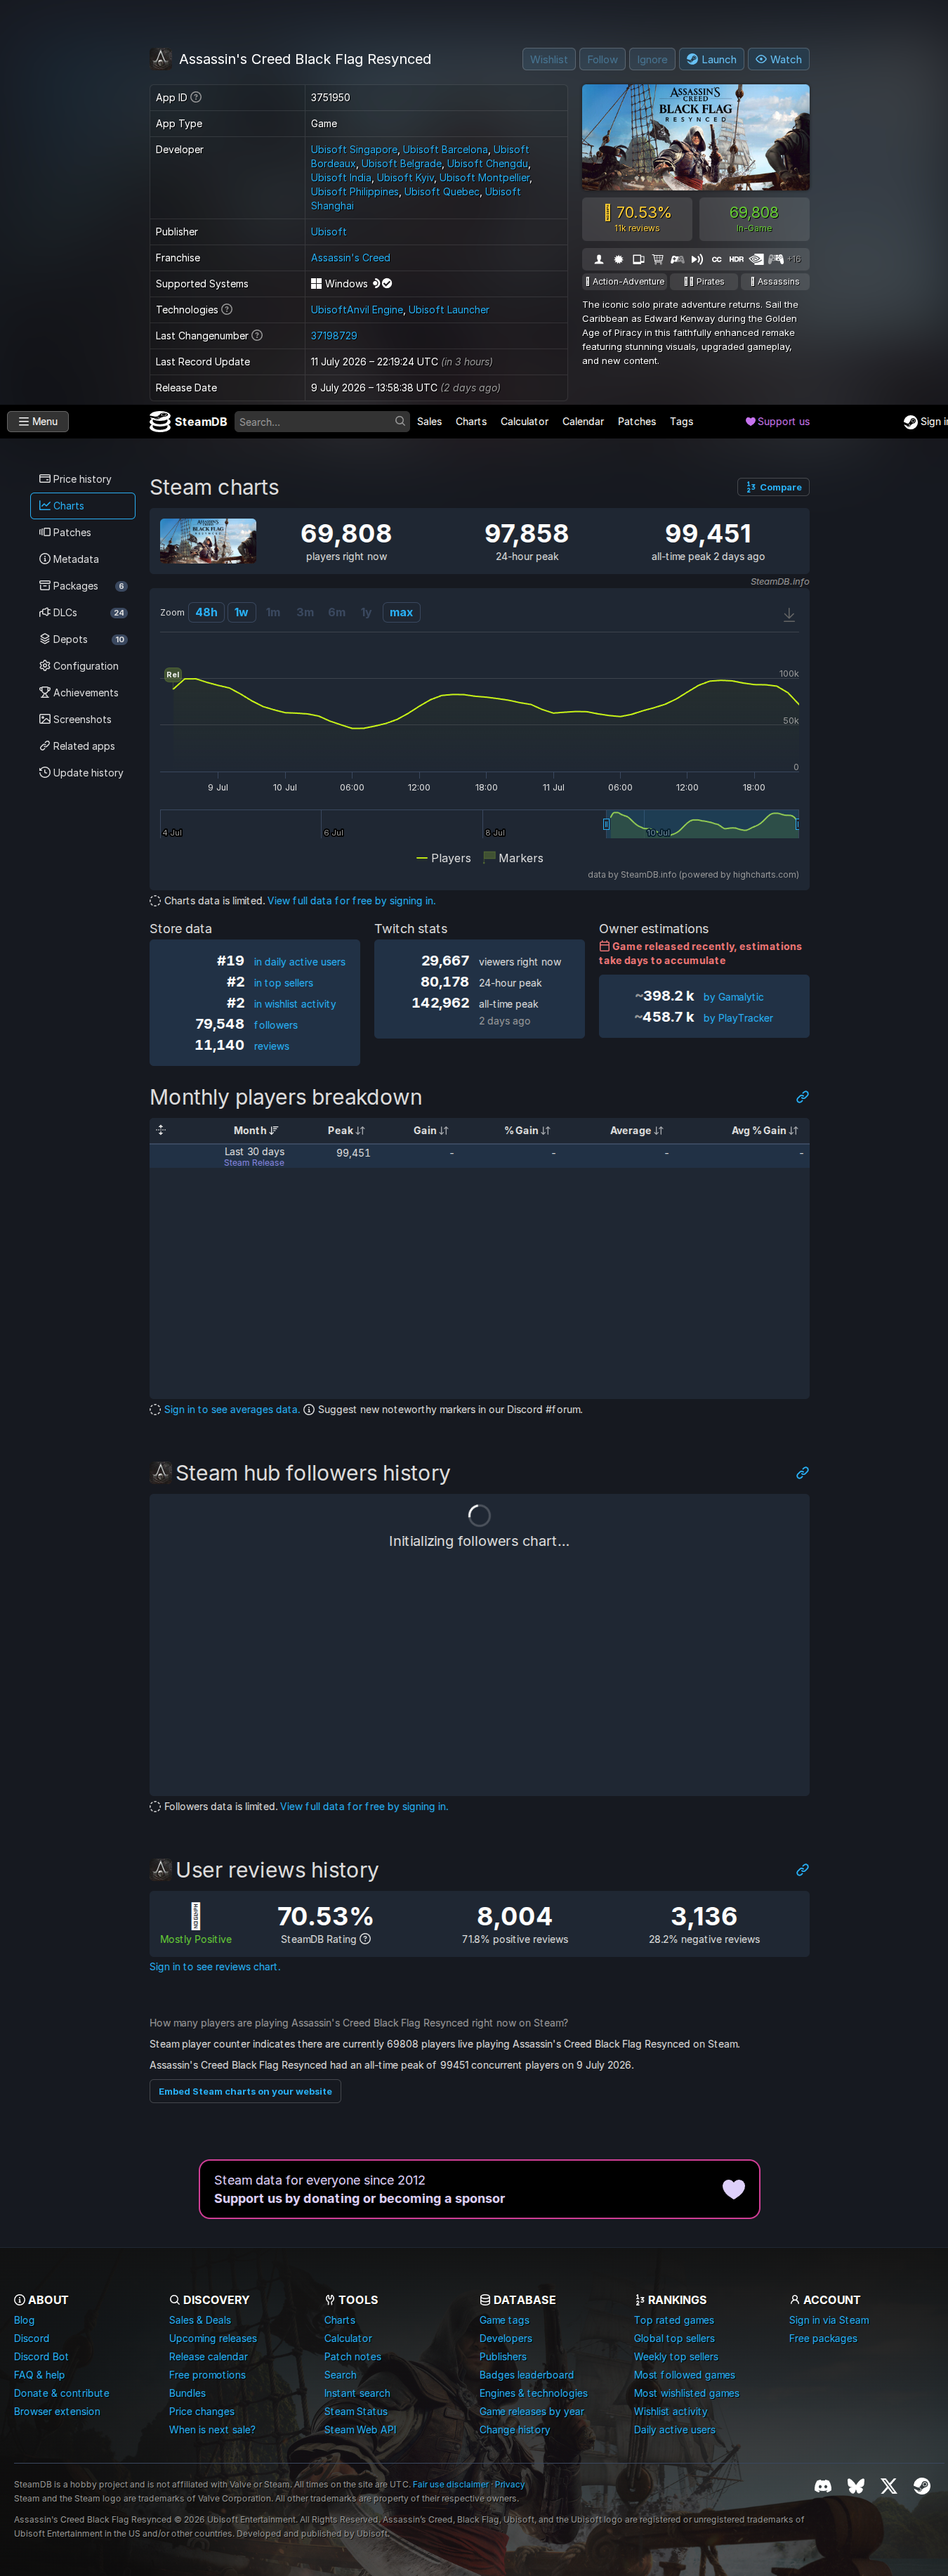Open the Assassin's Creed franchise link
948x2576 pixels.
point(350,257)
